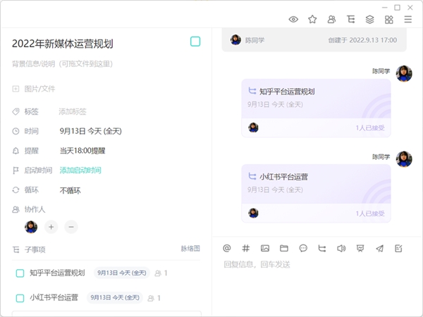The width and height of the screenshot is (423, 317).
Task: Click the bell icon beside 提醒
Action: 16,151
